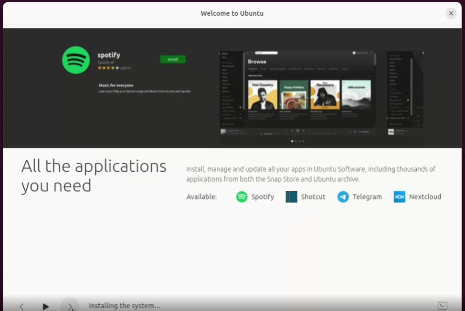Close the Welcome to Ubuntu window
This screenshot has width=465, height=311.
pyautogui.click(x=451, y=13)
